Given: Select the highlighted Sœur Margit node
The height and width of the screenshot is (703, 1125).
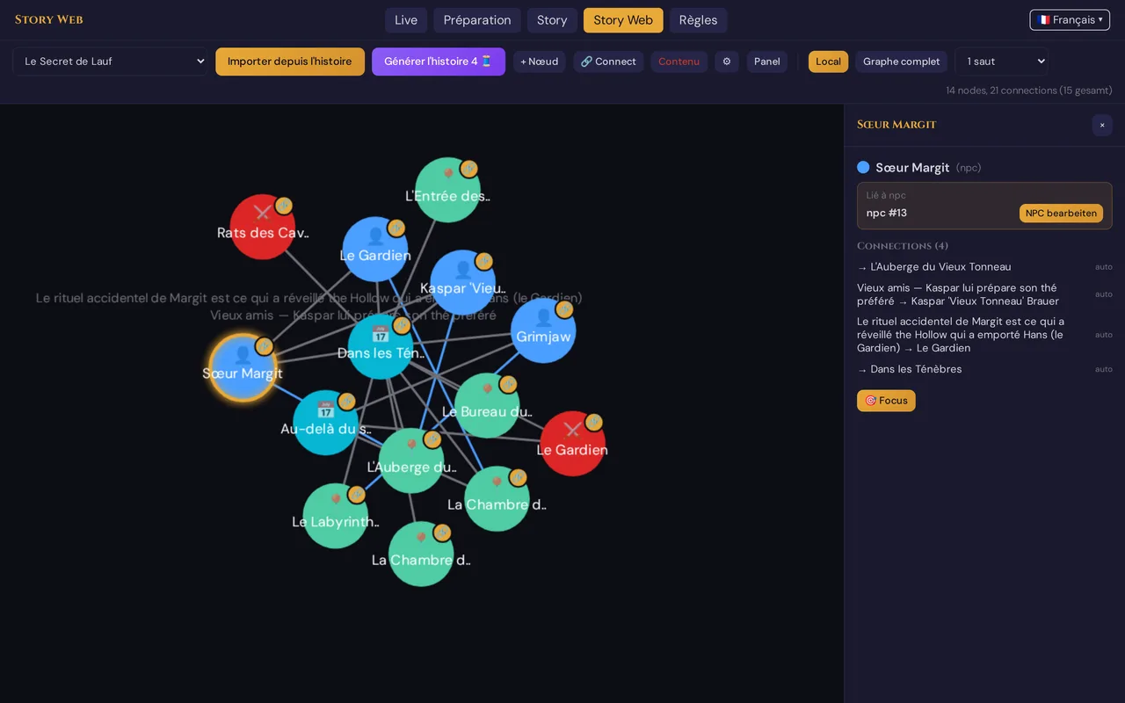Looking at the screenshot, I should tap(243, 367).
